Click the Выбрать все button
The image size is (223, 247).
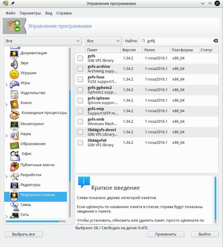(x=24, y=234)
